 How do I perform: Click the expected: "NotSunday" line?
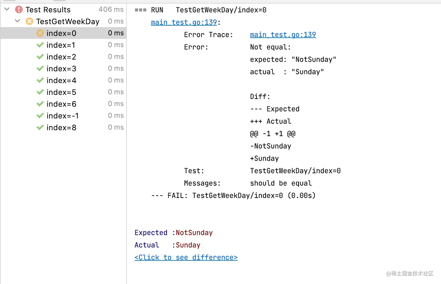pos(293,60)
